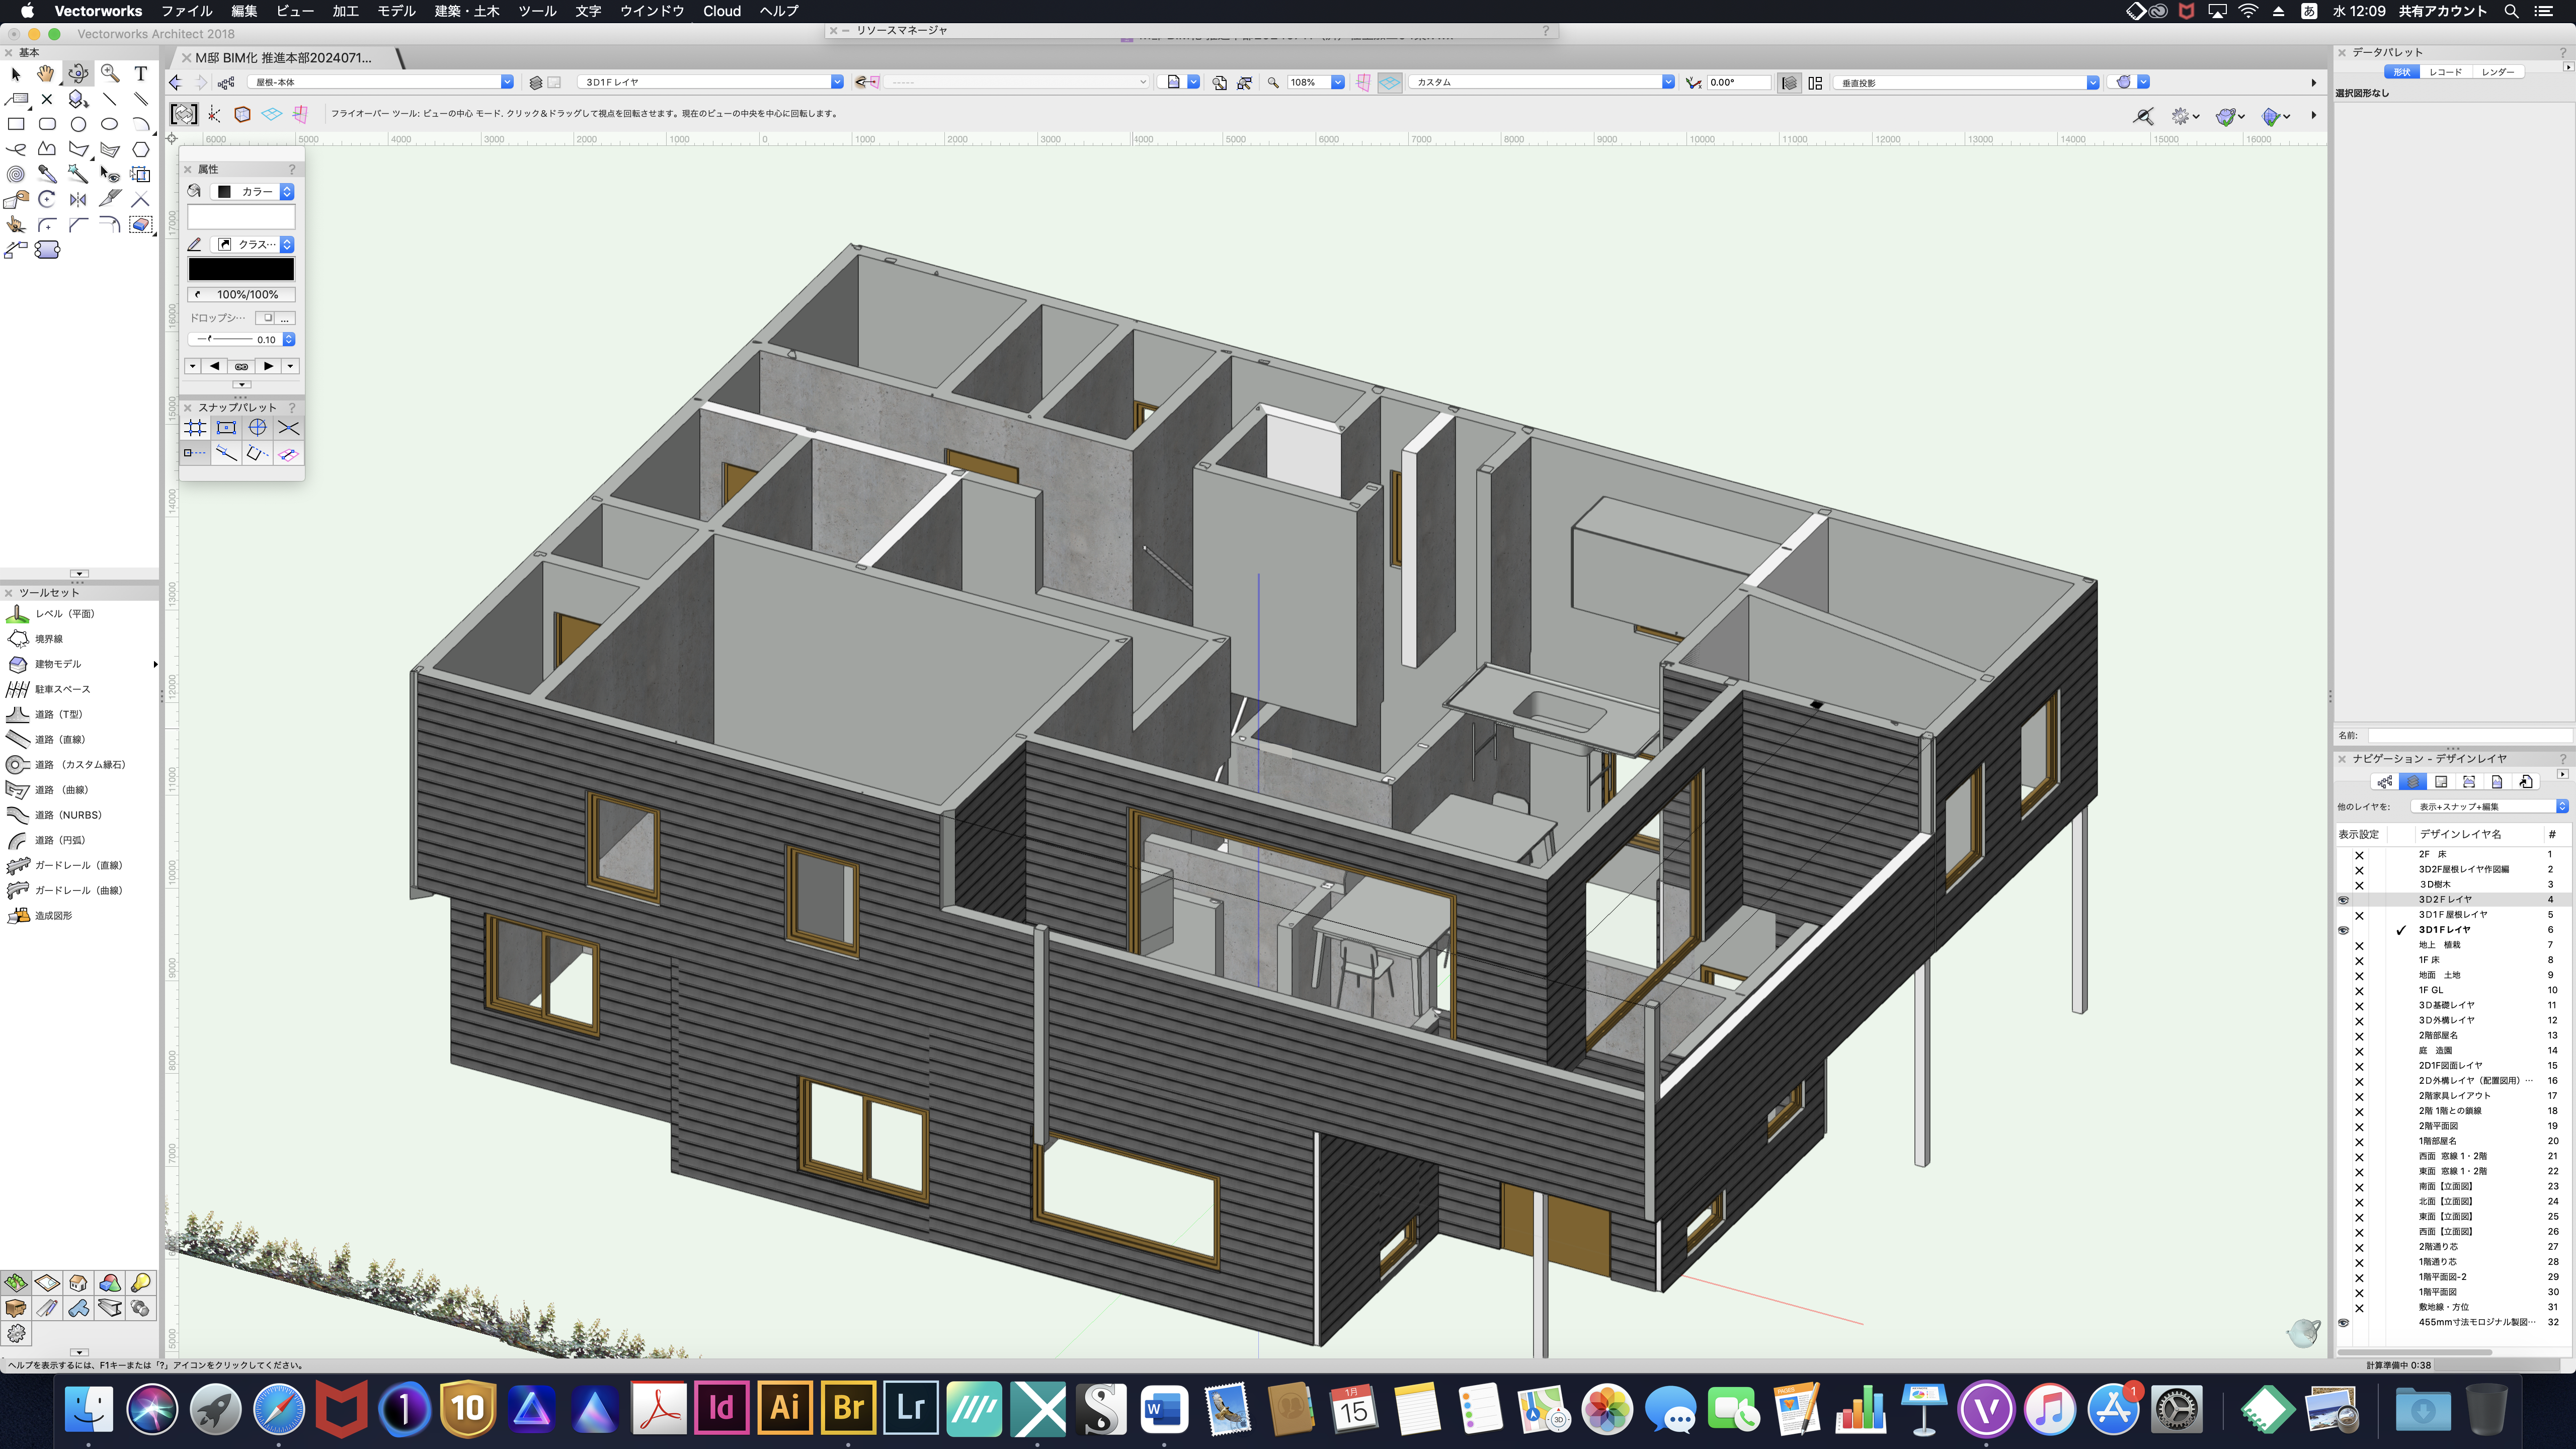
Task: Open the モデル menu
Action: click(396, 11)
